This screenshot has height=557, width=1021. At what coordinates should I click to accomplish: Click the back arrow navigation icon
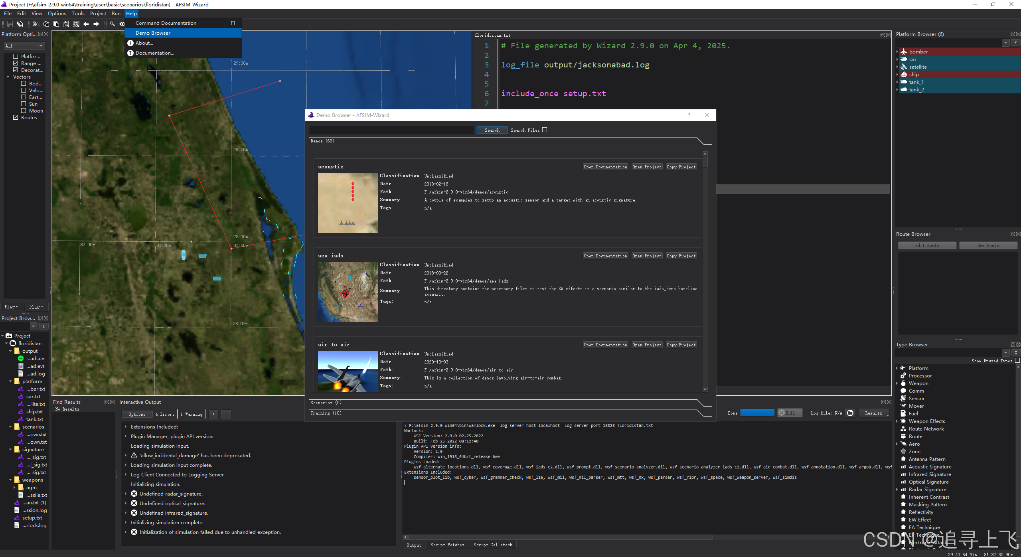[86, 24]
